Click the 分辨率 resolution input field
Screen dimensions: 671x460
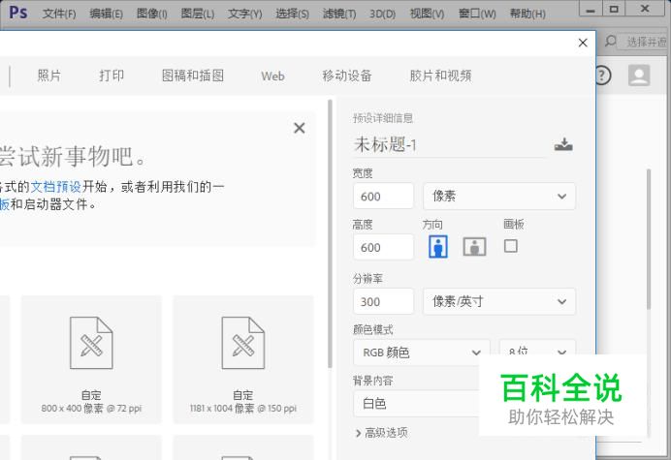[383, 302]
